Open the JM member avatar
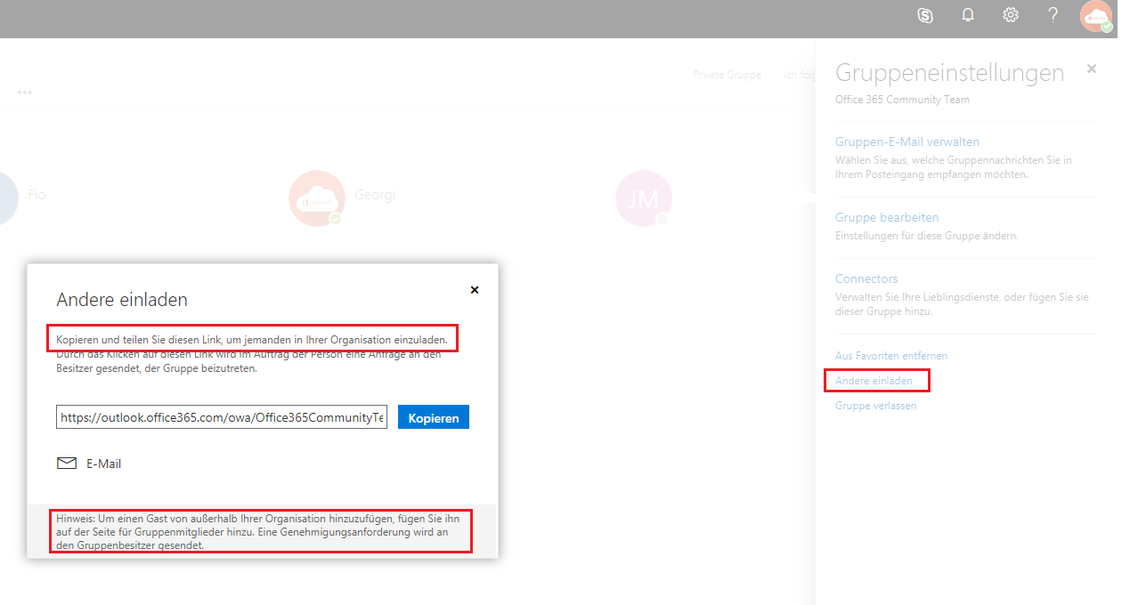 coord(644,198)
